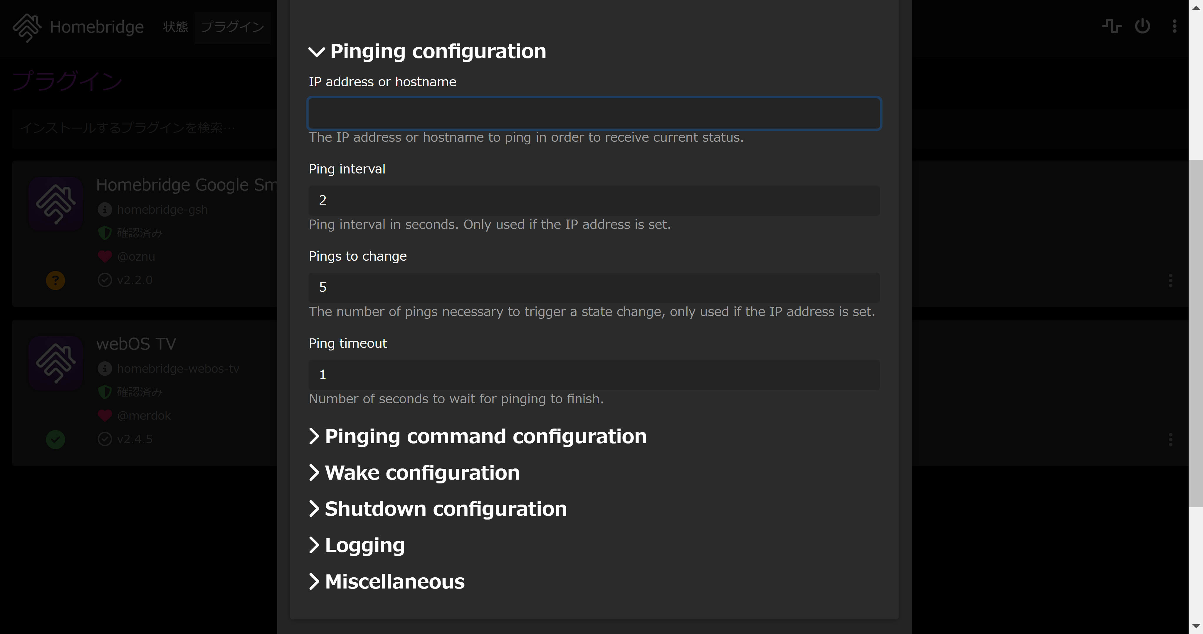1203x634 pixels.
Task: Click the Ping interval field
Action: coord(594,200)
